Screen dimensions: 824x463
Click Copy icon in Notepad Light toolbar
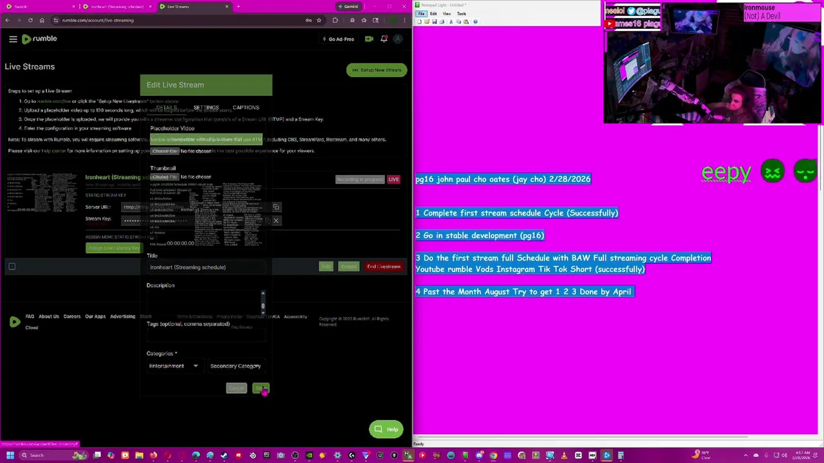point(459,22)
